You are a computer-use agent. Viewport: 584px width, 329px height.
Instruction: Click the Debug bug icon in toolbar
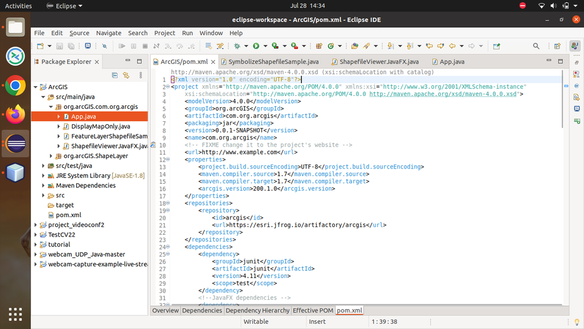(237, 46)
